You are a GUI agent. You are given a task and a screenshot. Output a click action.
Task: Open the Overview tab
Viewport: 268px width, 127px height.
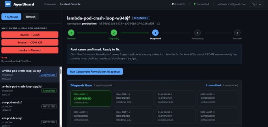[x=50, y=4]
